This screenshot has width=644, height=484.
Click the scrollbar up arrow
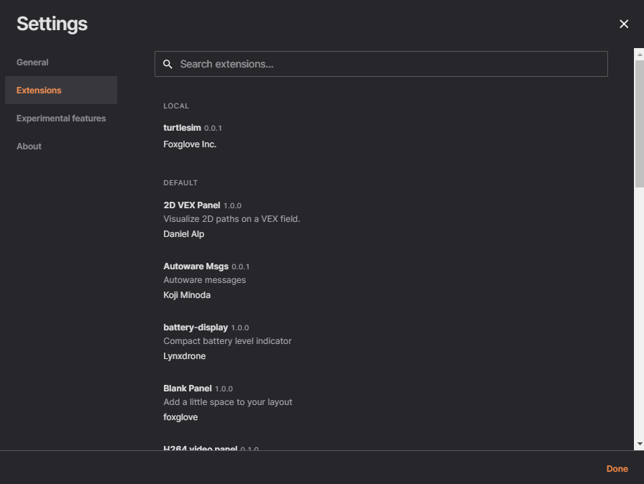640,54
